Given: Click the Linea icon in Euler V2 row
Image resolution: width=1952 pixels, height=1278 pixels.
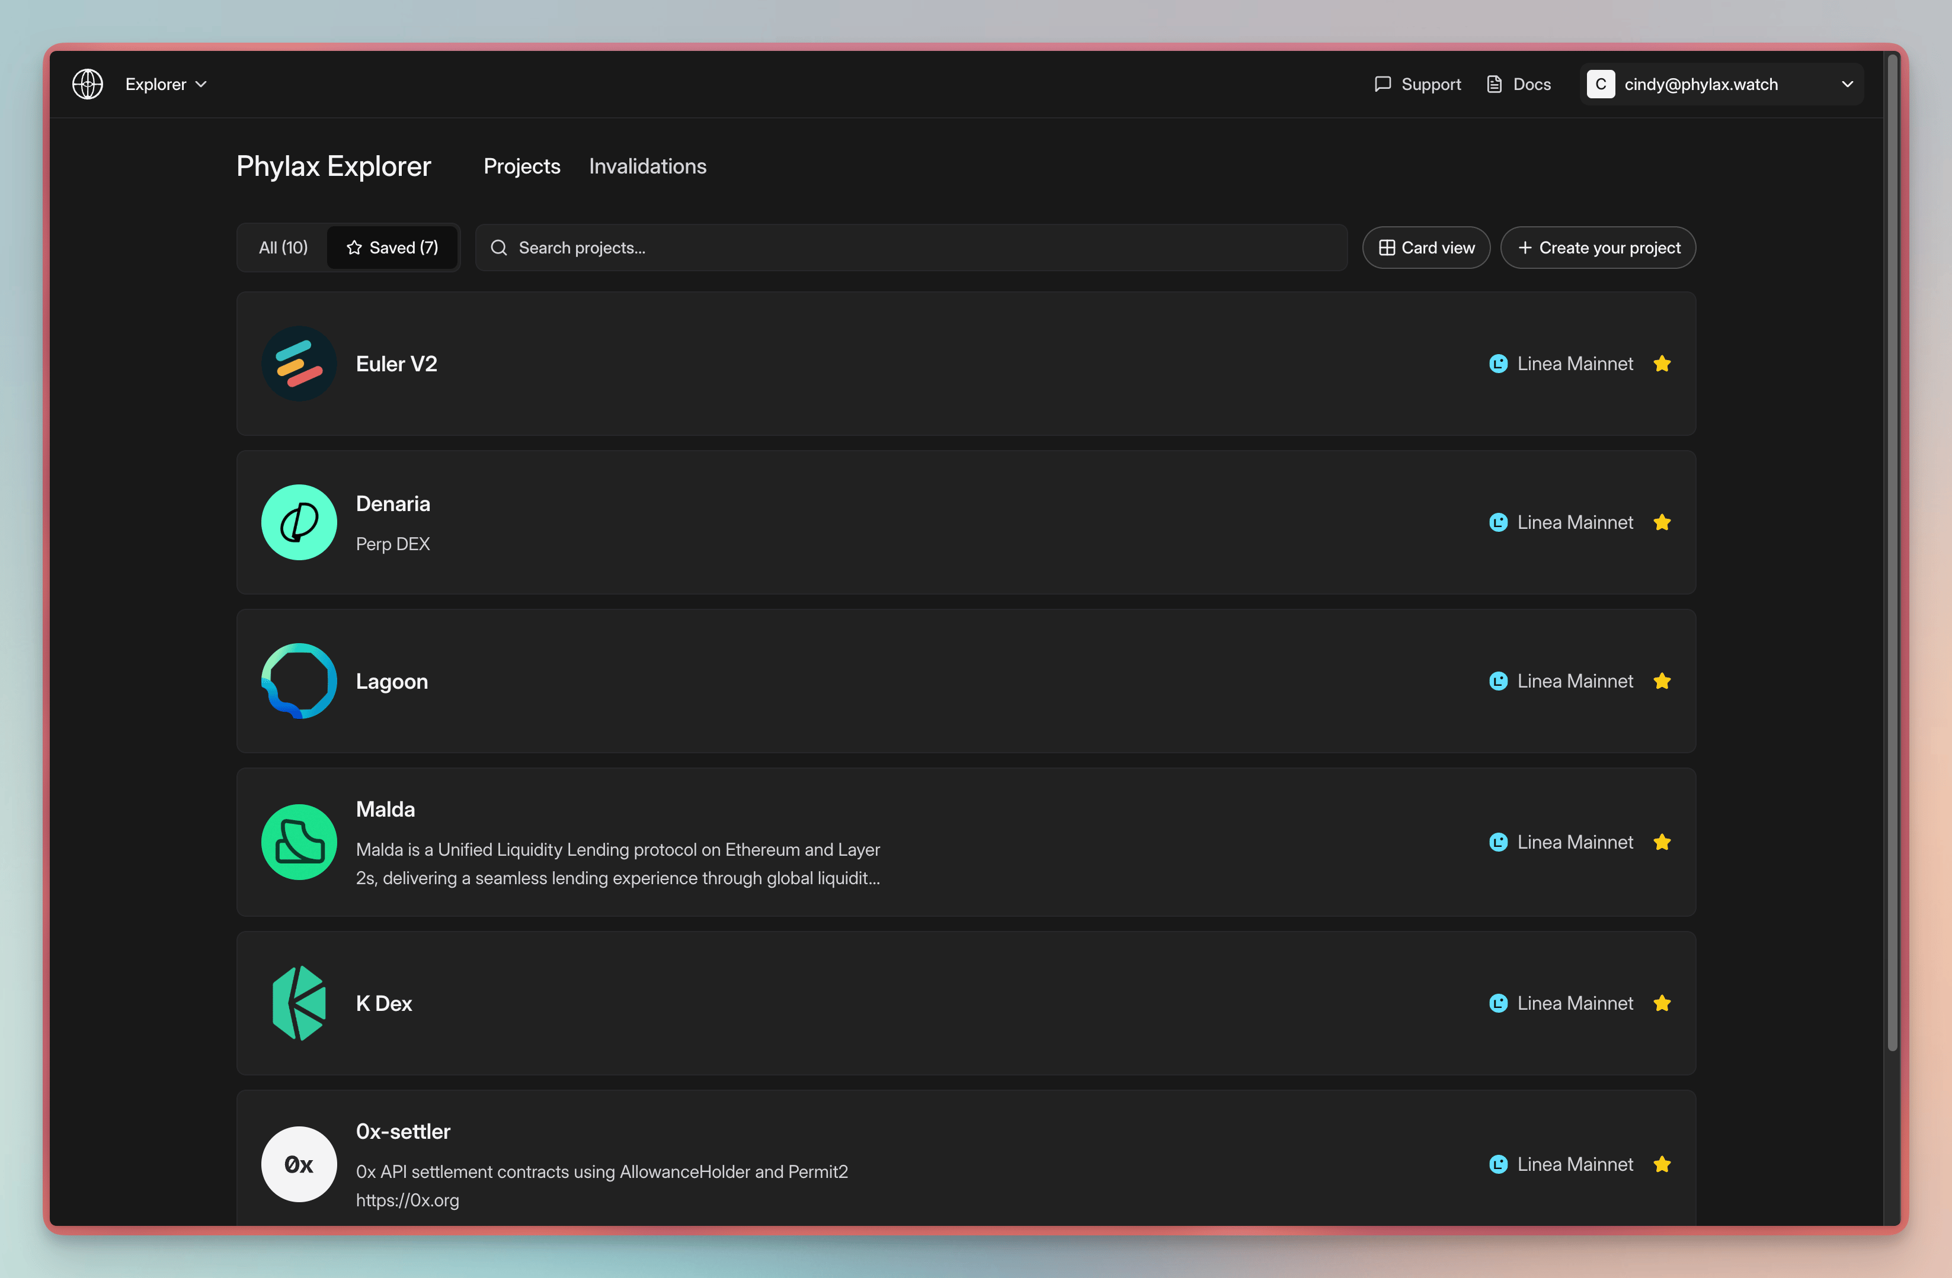Looking at the screenshot, I should point(1497,363).
